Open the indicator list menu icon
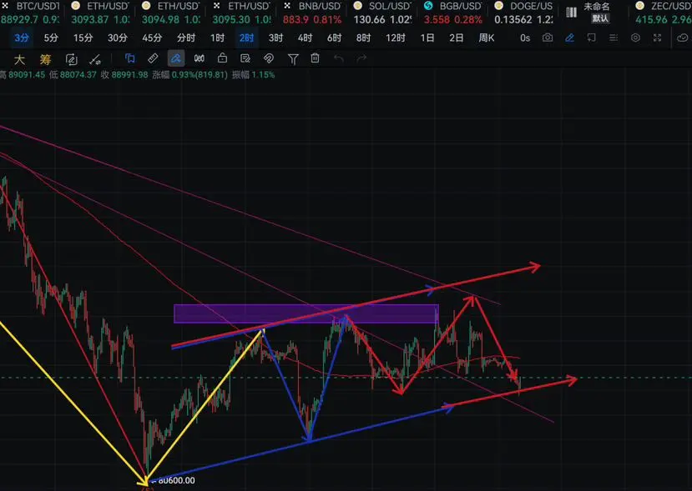This screenshot has width=692, height=491. (614, 38)
